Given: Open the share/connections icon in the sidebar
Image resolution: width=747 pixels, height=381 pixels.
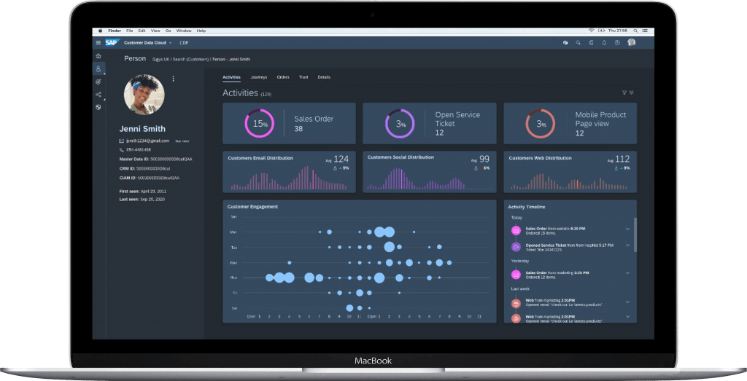Looking at the screenshot, I should tap(98, 95).
